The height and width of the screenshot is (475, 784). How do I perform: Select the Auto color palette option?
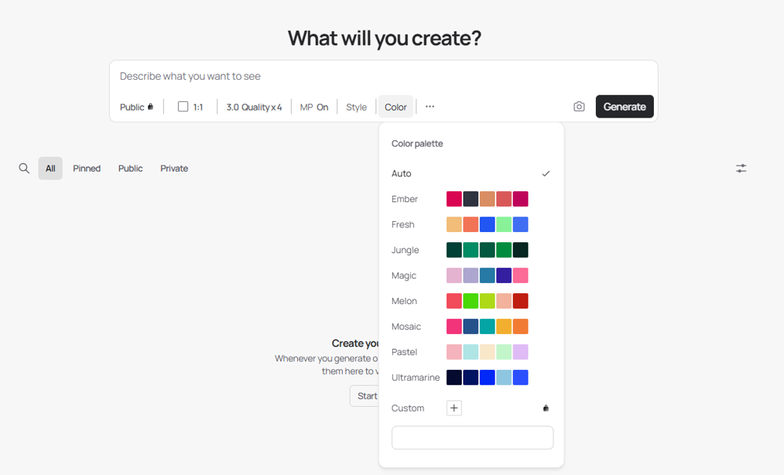coord(471,173)
